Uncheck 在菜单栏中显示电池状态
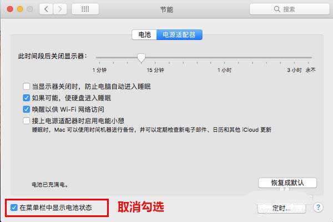 tap(14, 208)
